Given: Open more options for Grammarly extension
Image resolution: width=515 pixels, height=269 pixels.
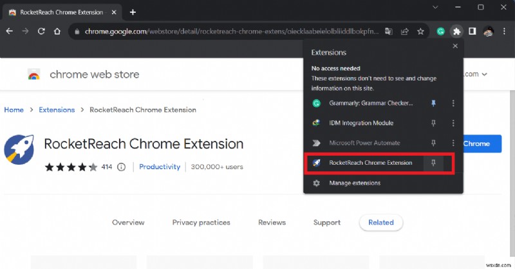Looking at the screenshot, I should 453,103.
